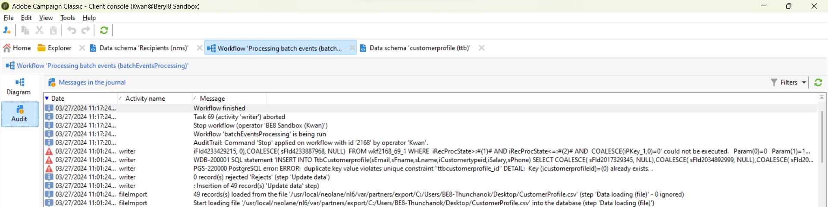Switch to the Home tab
The width and height of the screenshot is (828, 207).
click(x=17, y=48)
